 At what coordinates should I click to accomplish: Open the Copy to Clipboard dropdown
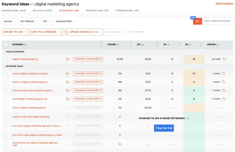coord(45,32)
